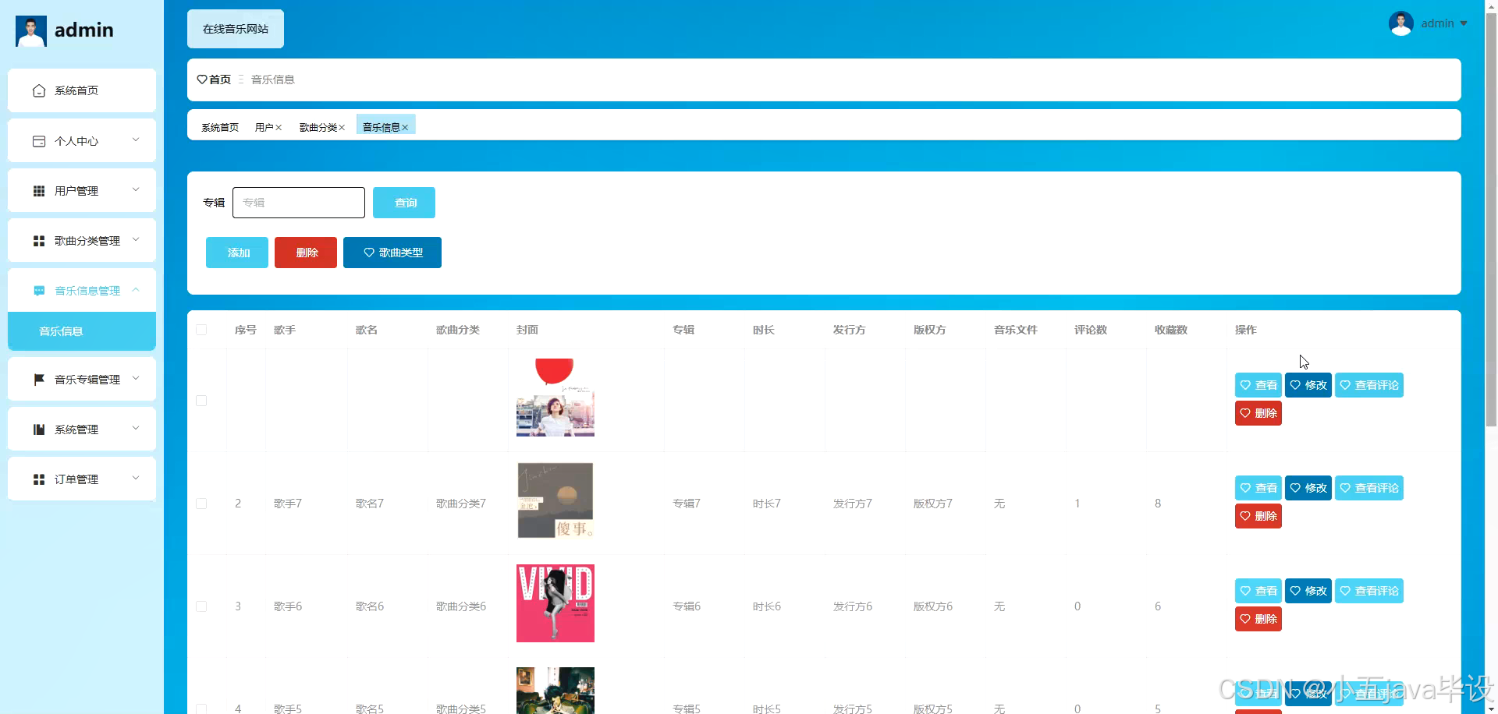Collapse the 音乐信息管理 menu chevron
Screen dimensions: 1498x714
coord(136,290)
